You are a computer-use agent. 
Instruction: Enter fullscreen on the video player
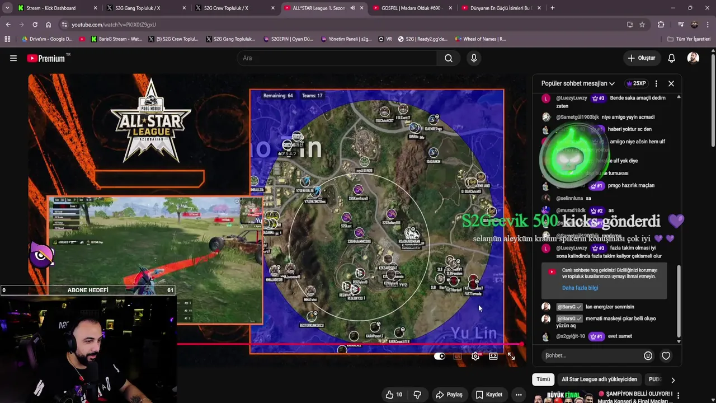511,356
